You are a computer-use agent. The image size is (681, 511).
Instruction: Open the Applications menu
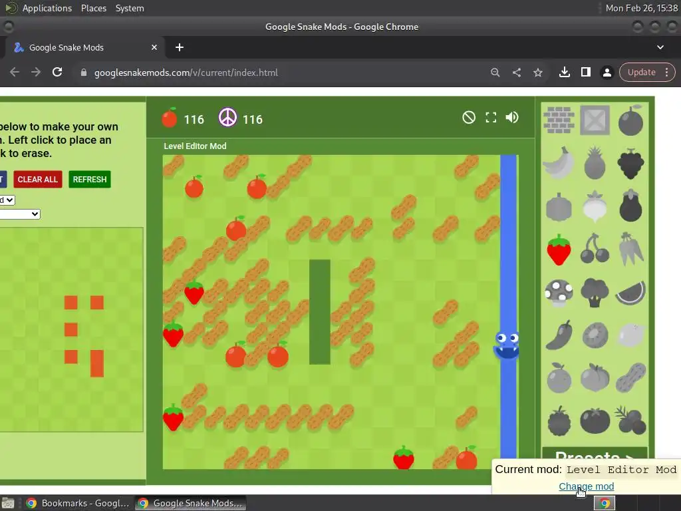47,8
